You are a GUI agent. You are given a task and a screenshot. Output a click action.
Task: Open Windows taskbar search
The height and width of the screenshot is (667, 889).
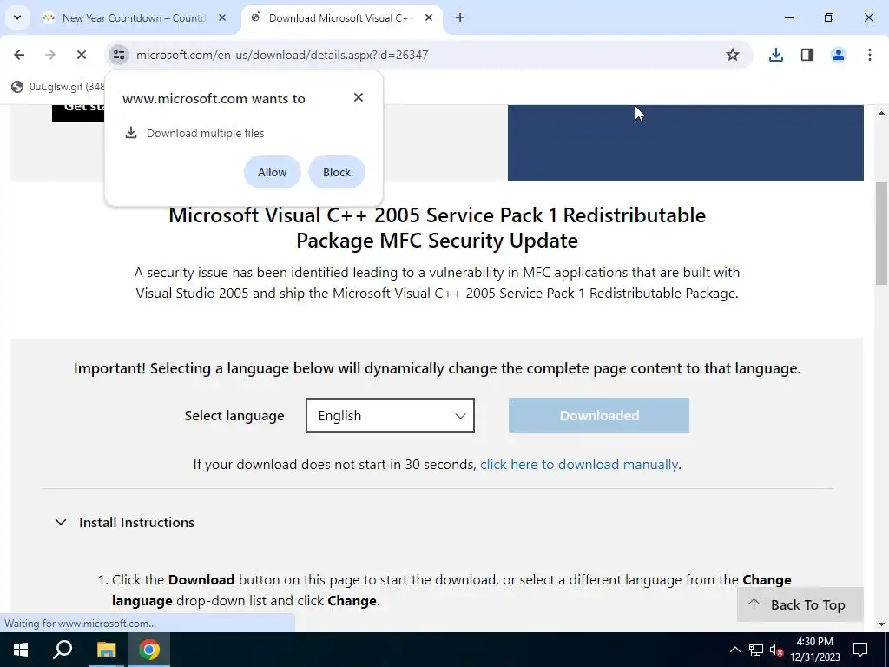(x=63, y=650)
